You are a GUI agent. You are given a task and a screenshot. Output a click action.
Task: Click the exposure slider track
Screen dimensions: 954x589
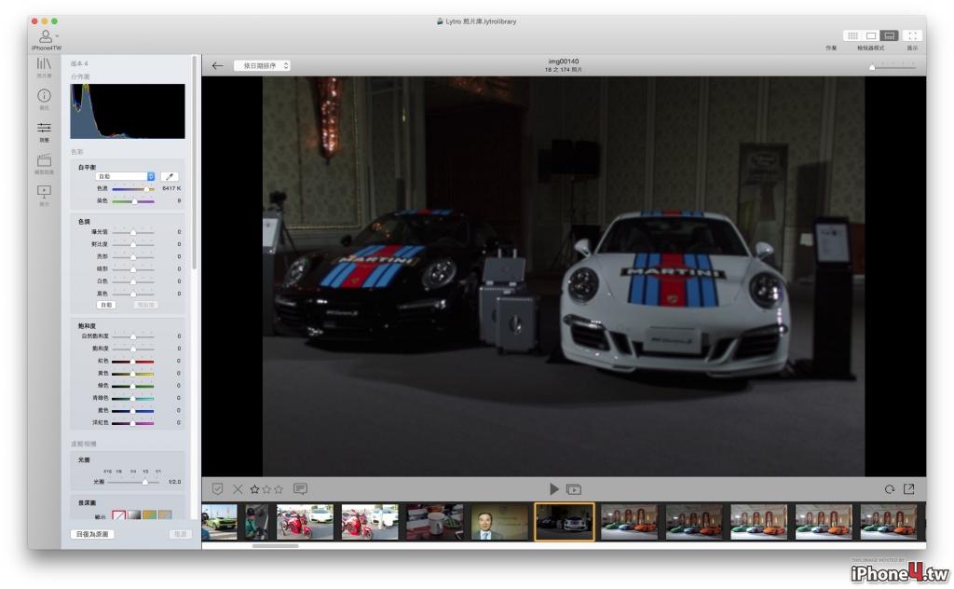pyautogui.click(x=133, y=232)
